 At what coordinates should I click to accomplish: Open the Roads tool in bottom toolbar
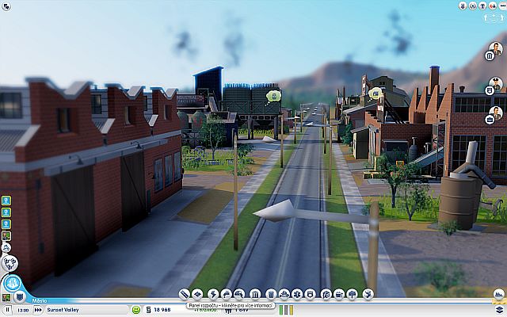click(x=185, y=294)
